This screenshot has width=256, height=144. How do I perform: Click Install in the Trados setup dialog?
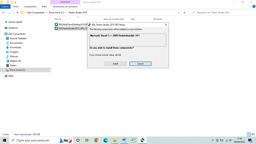115,64
